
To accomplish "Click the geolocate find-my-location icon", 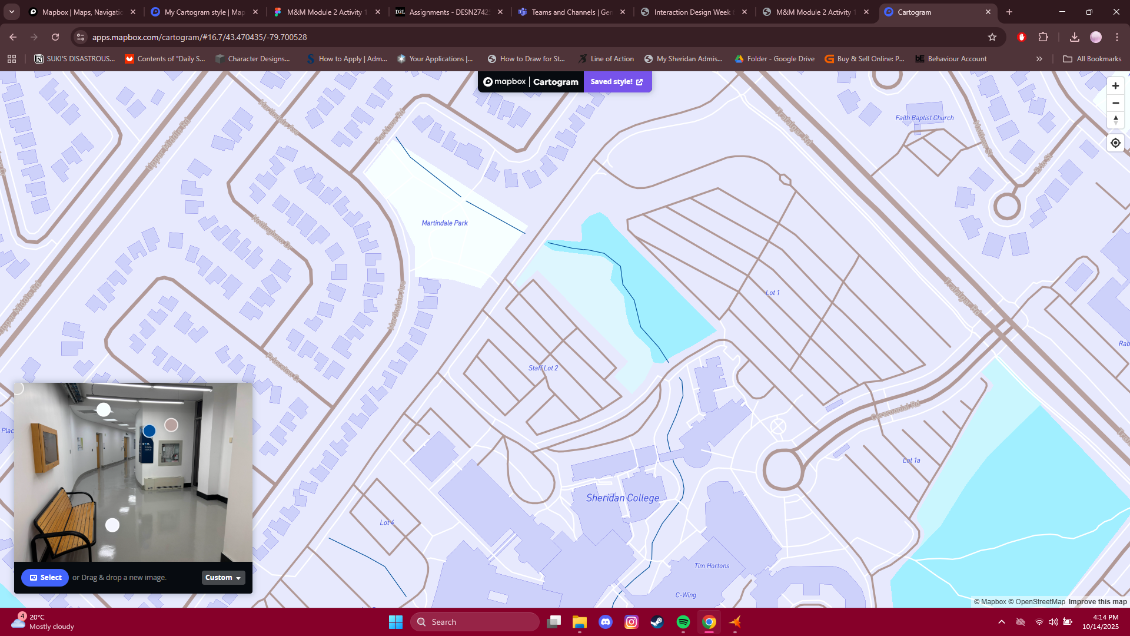I will [x=1115, y=143].
